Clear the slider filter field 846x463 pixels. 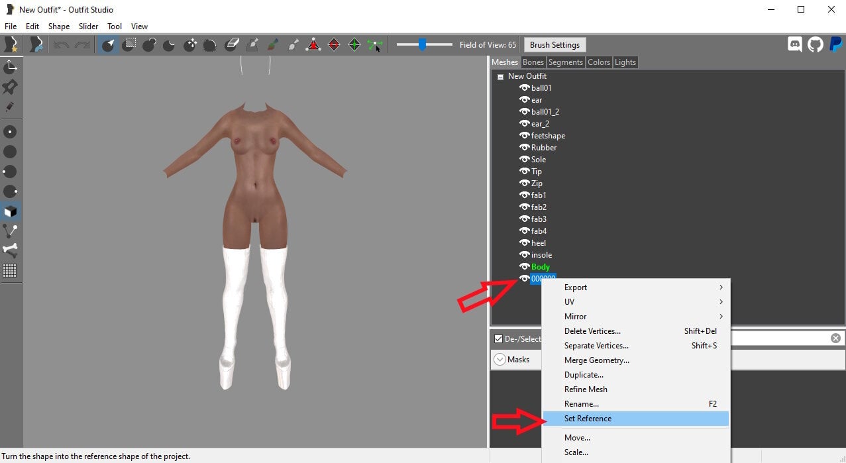click(x=836, y=338)
